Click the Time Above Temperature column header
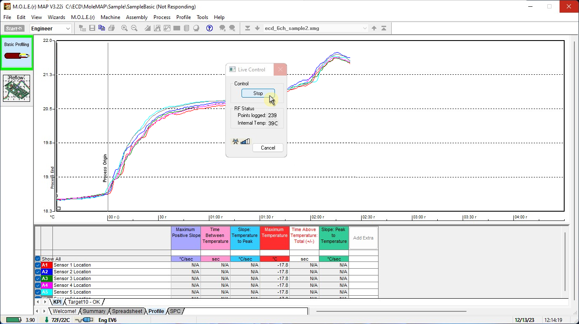This screenshot has width=579, height=324. tap(304, 238)
